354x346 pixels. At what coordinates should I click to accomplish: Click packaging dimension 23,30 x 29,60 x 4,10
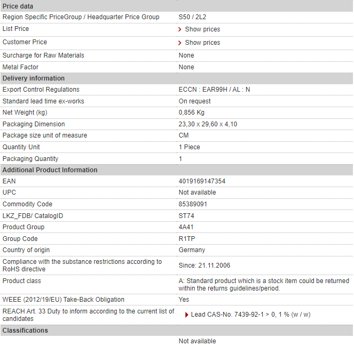208,124
